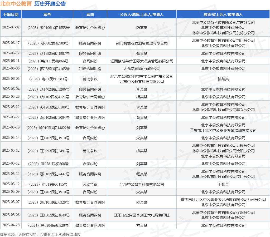Click 北京中公教育科技有限公司荆门分公司 defendant entry
This screenshot has height=237, width=270.
[223, 41]
